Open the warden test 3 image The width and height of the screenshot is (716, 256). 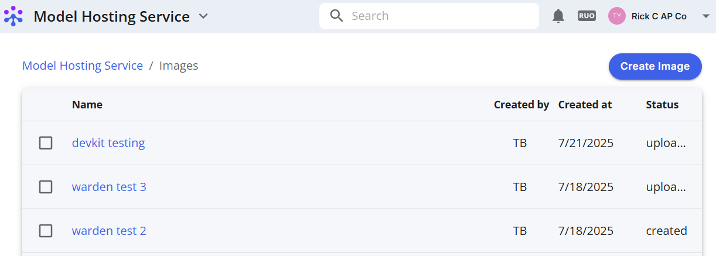[109, 187]
